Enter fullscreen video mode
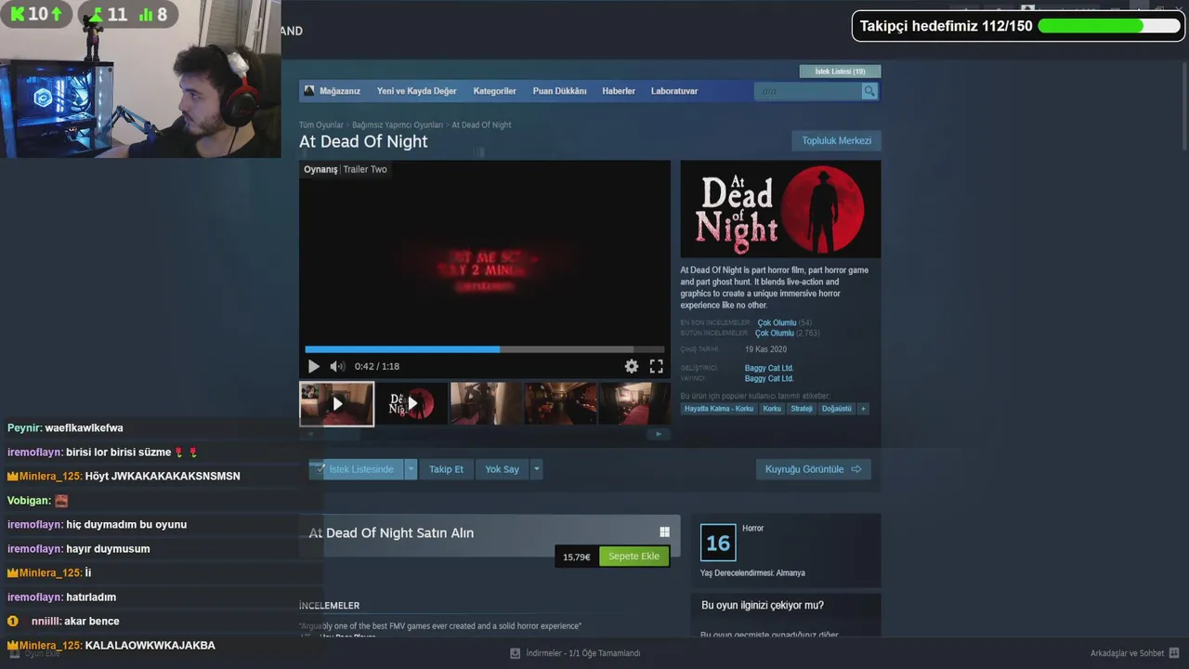 click(x=656, y=366)
